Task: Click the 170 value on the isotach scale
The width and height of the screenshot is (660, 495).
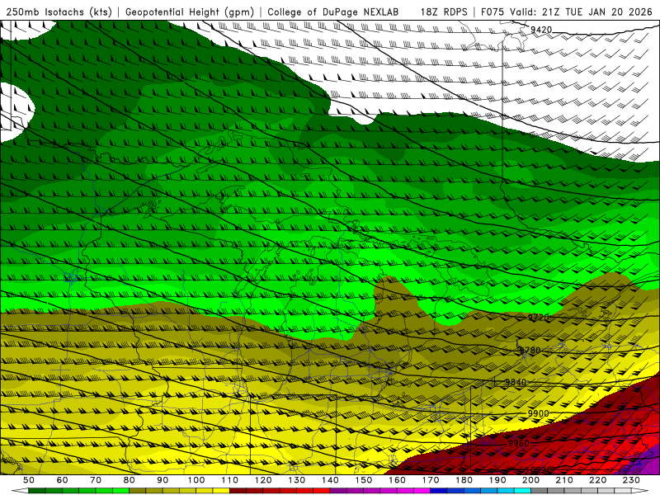Action: (431, 480)
